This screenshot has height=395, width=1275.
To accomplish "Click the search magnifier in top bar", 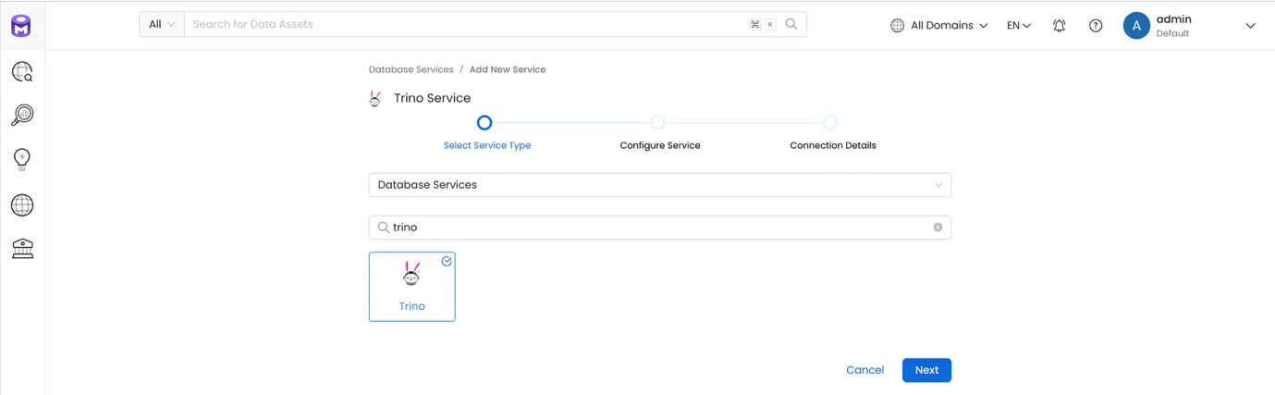I will coord(791,24).
